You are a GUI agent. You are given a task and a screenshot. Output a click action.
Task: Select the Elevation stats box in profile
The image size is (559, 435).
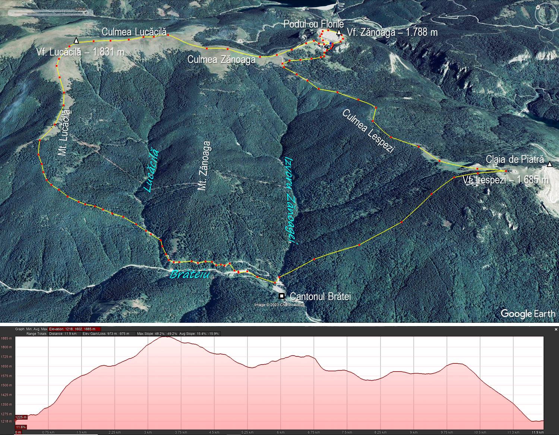coord(75,329)
